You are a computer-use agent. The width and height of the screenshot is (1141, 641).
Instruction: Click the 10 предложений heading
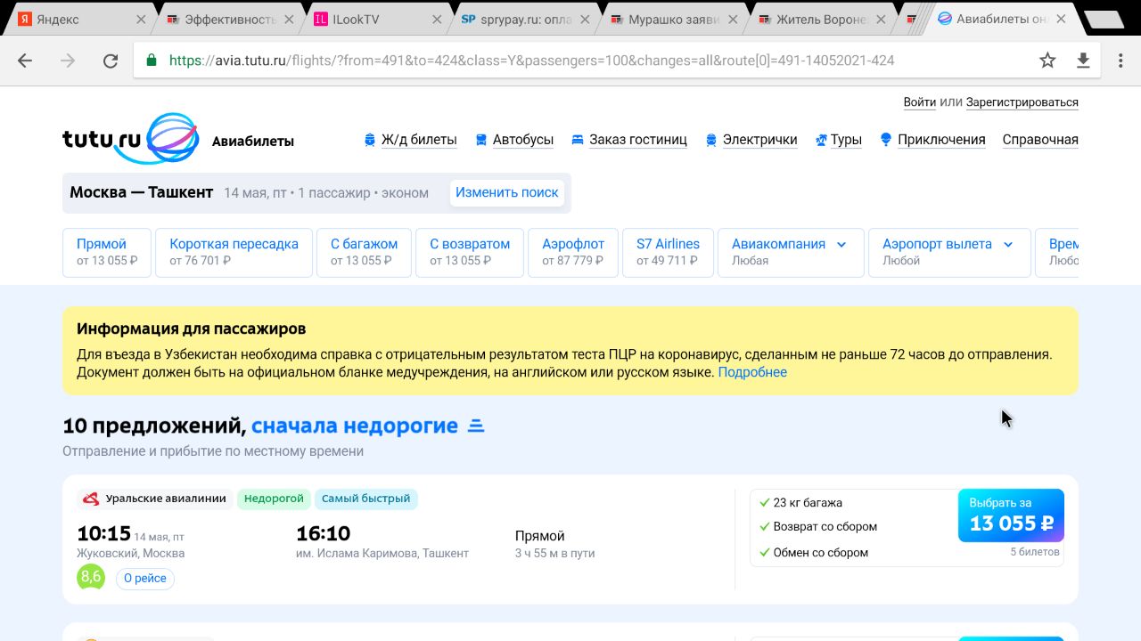click(154, 426)
